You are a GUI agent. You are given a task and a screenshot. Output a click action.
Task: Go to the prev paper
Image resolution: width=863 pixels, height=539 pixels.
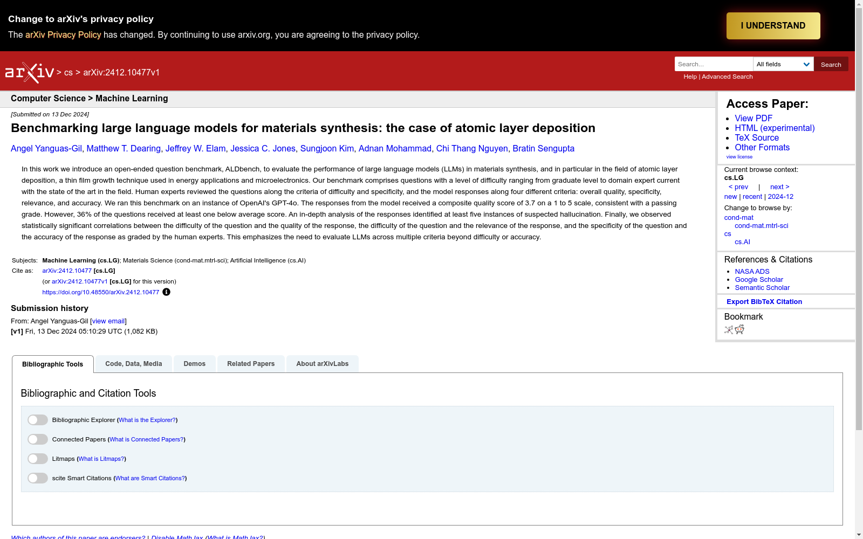(x=738, y=187)
